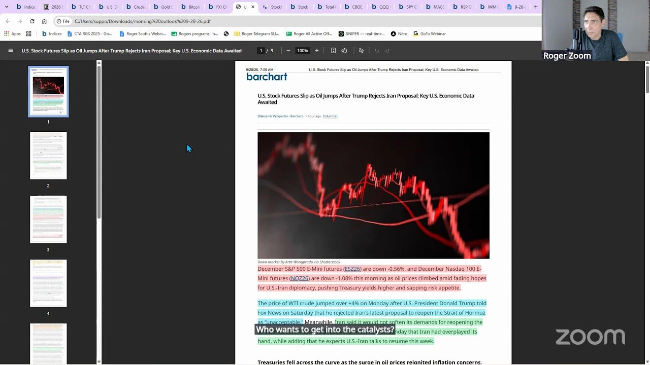Click the barchart logo
The image size is (650, 365).
(267, 77)
